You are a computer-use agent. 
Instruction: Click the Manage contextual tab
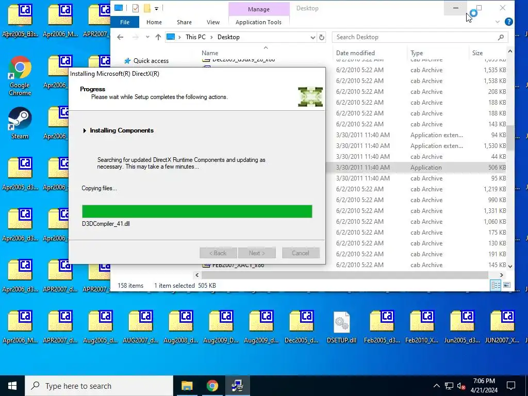pos(259,9)
